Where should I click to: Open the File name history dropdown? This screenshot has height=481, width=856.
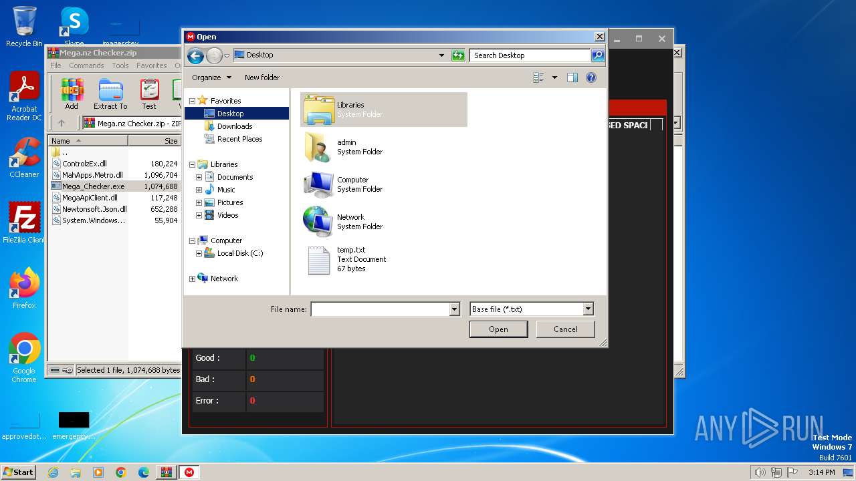[455, 309]
